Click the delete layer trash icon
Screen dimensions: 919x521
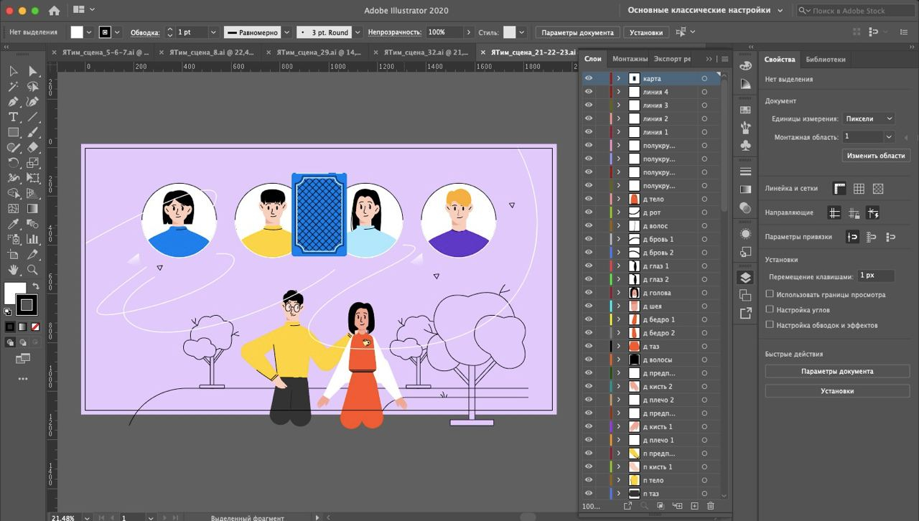[711, 506]
